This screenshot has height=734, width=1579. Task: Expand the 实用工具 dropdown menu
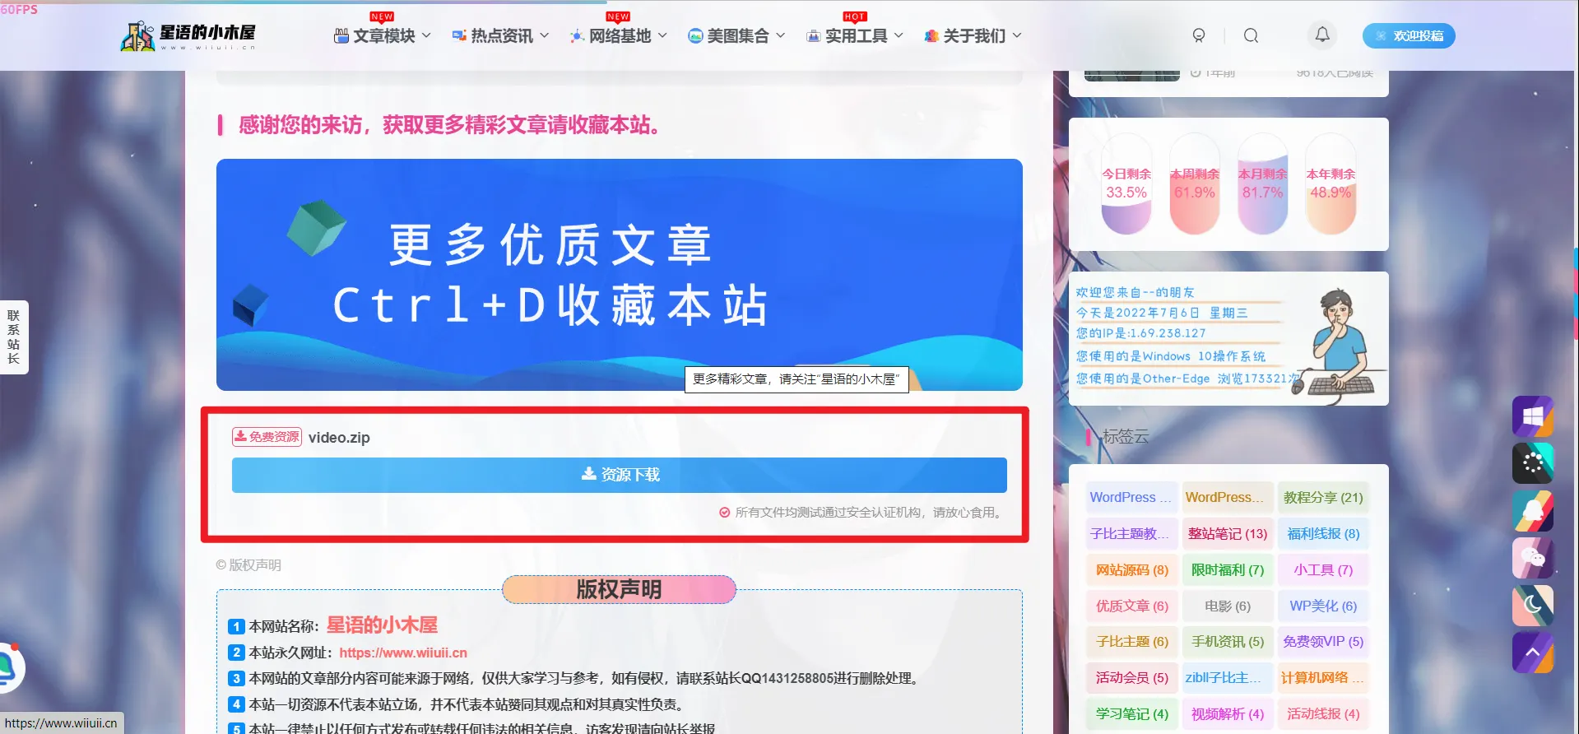point(855,35)
